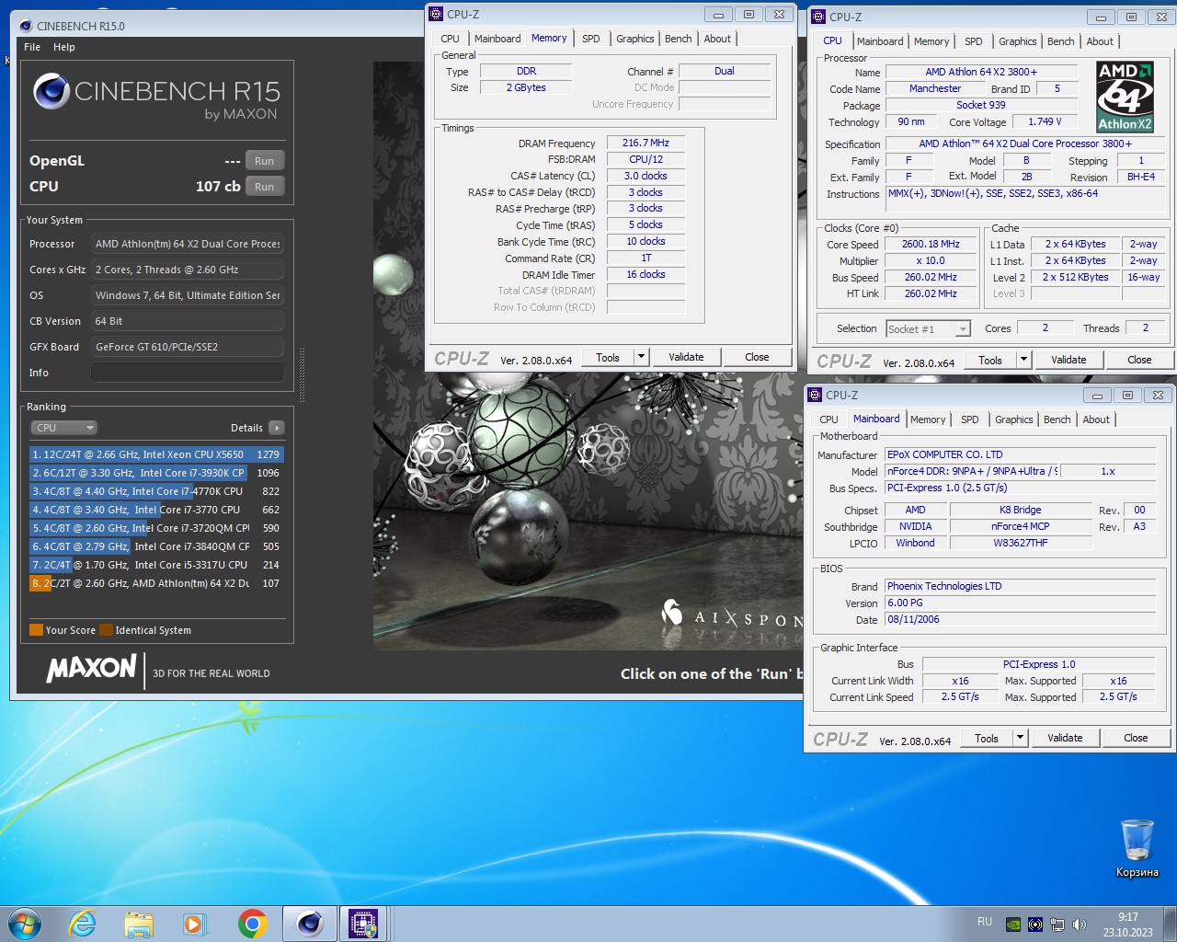This screenshot has width=1177, height=942.
Task: Open the Socket #1 selection combo box
Action: (928, 328)
